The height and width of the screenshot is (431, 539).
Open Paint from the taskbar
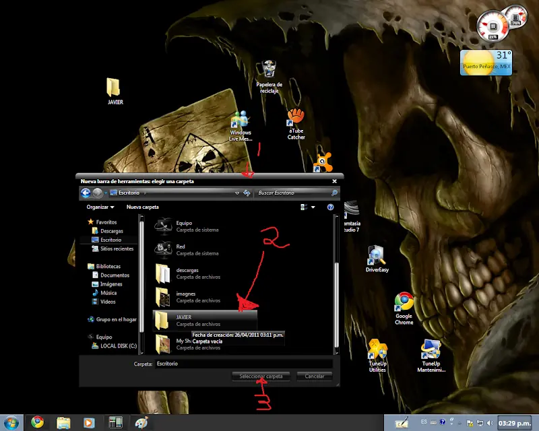[x=141, y=422]
